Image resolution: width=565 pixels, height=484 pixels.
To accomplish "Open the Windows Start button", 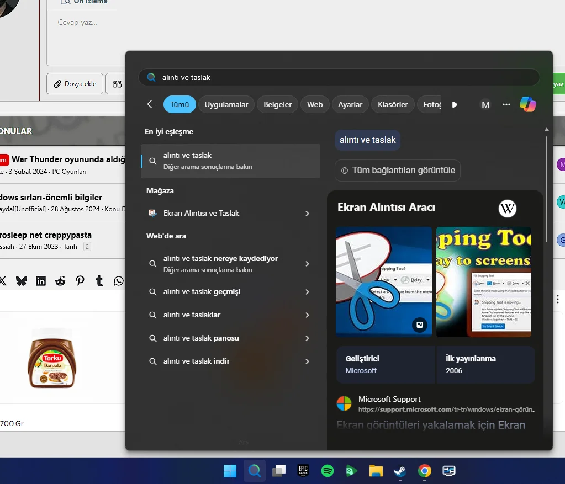I will [x=230, y=471].
